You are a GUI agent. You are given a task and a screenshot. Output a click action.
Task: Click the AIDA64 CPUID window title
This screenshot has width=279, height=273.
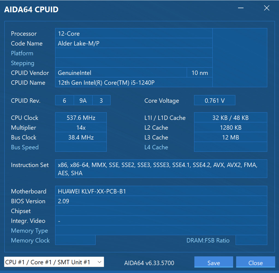point(31,10)
